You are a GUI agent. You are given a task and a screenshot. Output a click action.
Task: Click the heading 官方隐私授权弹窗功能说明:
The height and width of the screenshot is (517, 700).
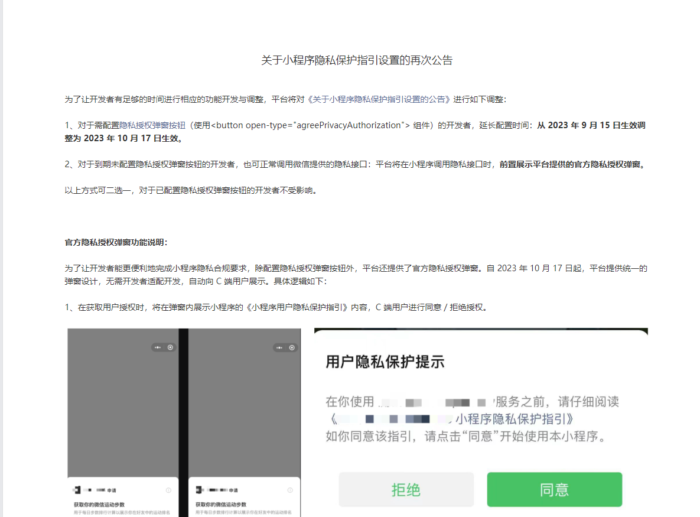tap(116, 242)
